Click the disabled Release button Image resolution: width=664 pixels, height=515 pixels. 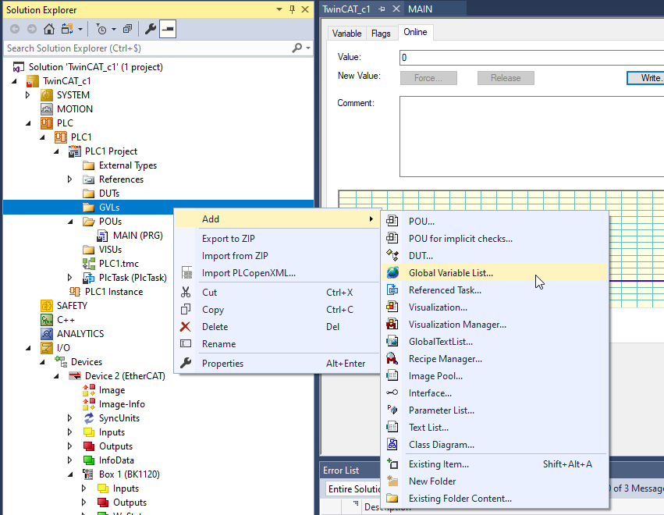506,77
